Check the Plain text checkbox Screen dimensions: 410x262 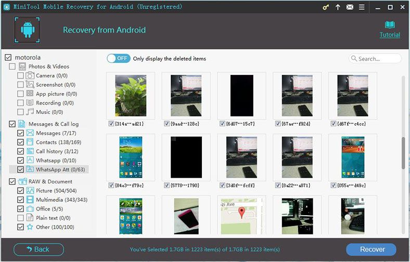coord(20,218)
